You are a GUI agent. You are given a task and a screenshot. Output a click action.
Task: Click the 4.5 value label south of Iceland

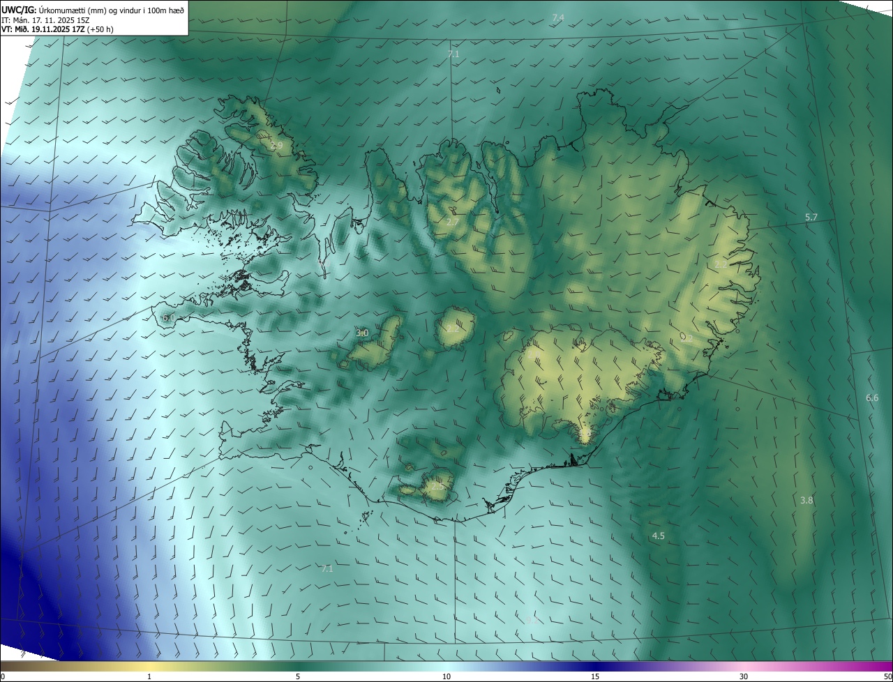tap(658, 536)
